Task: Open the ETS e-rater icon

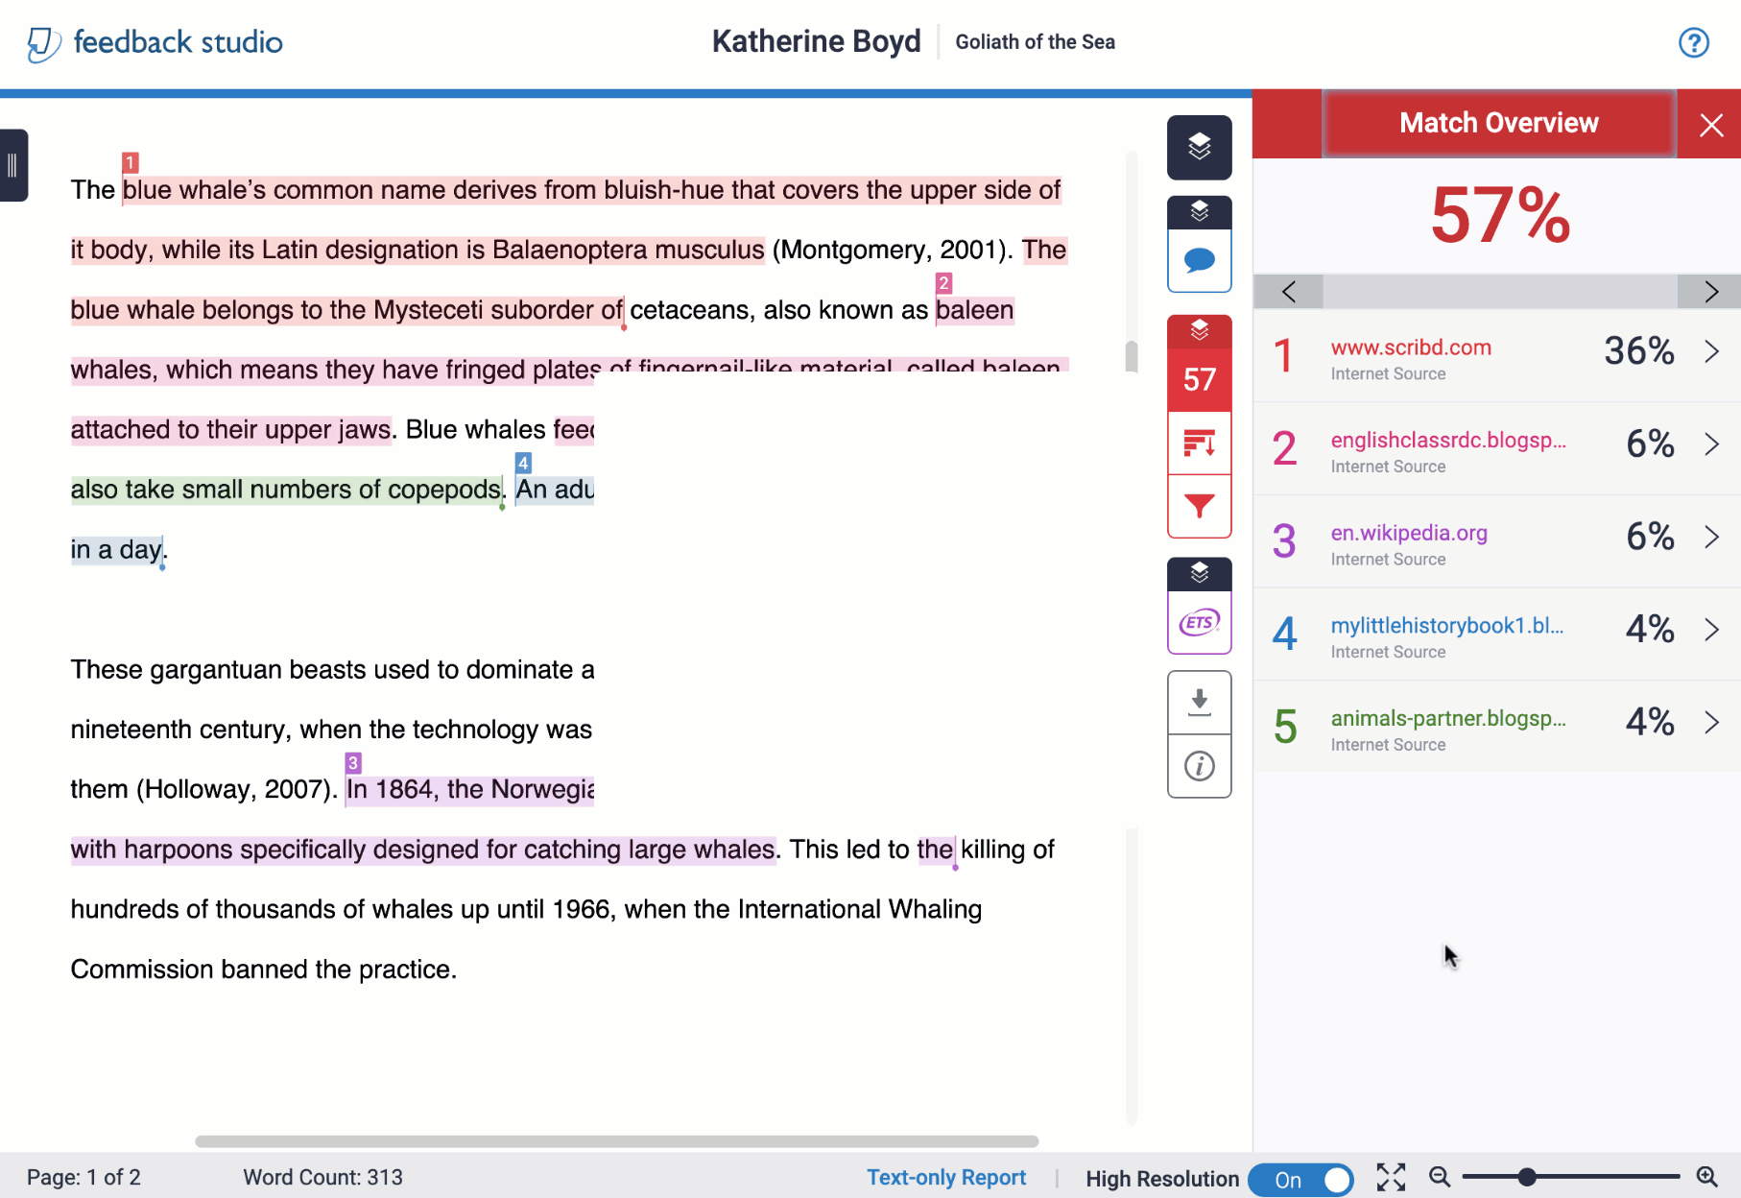Action: pos(1199,622)
